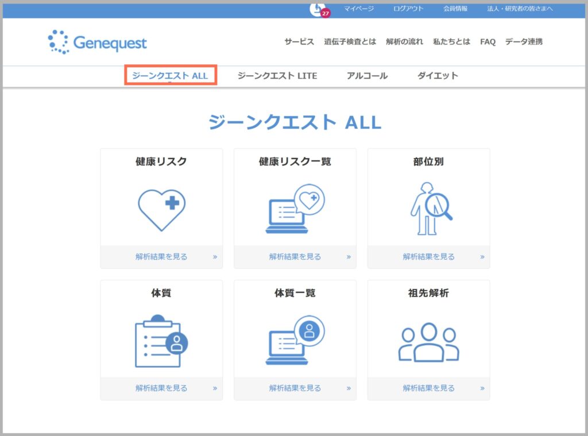The image size is (588, 436).
Task: Select the ジーンクエスト ALL tab
Action: 170,75
